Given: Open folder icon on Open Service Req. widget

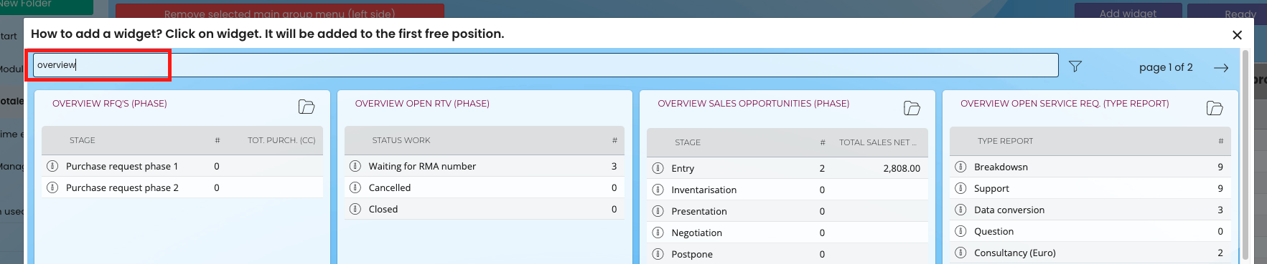Looking at the screenshot, I should point(1215,108).
